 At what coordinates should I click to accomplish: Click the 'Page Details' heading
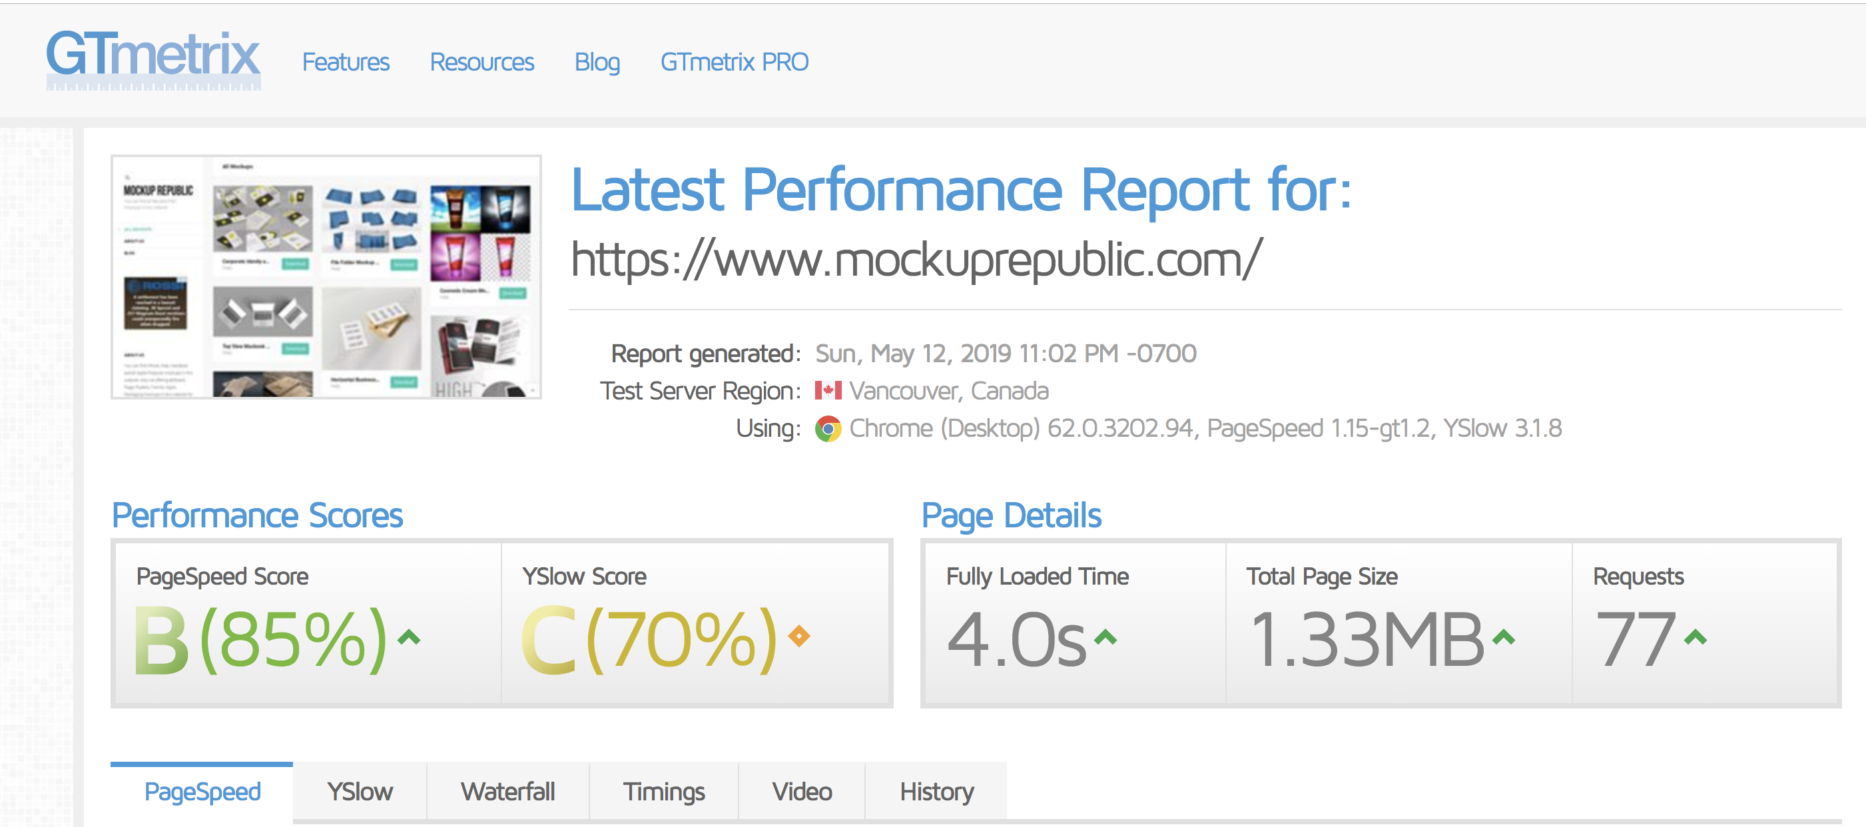(x=1011, y=516)
